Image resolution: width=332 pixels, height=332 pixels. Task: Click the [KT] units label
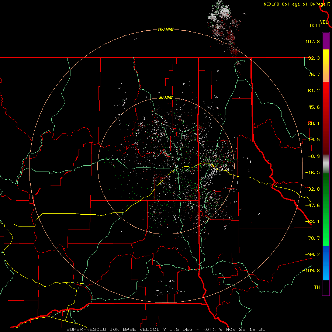[315, 26]
